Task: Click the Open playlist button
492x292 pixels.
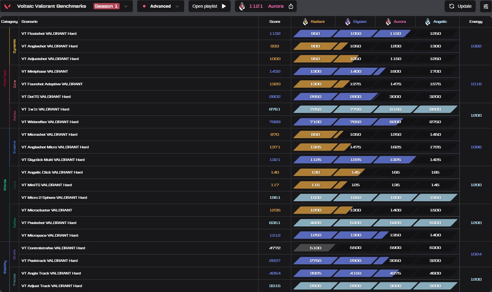Action: click(210, 6)
